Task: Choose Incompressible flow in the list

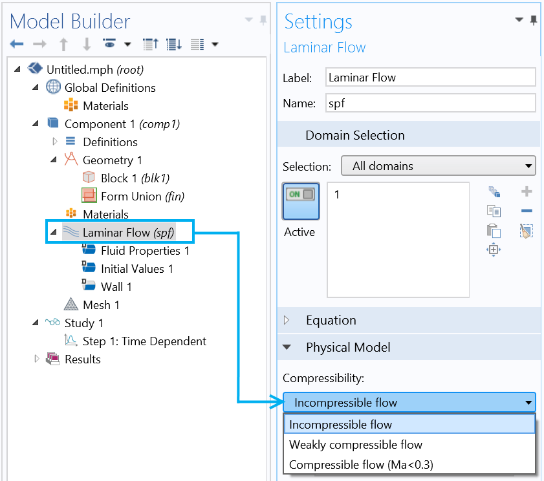Action: [x=409, y=424]
